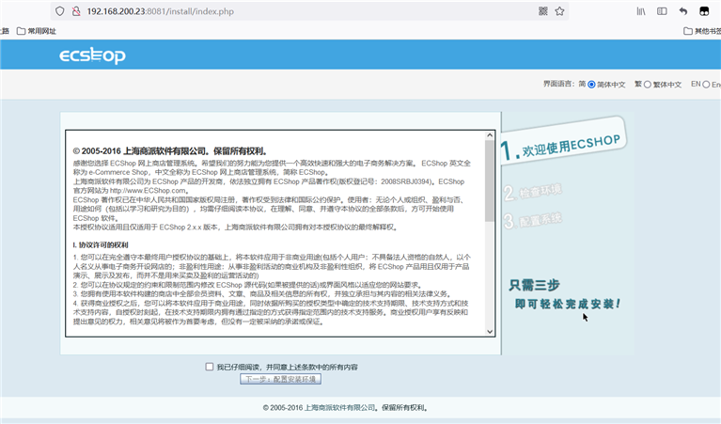Click the I. 协议许可的权利 heading
Image resolution: width=721 pixels, height=424 pixels.
(x=101, y=244)
